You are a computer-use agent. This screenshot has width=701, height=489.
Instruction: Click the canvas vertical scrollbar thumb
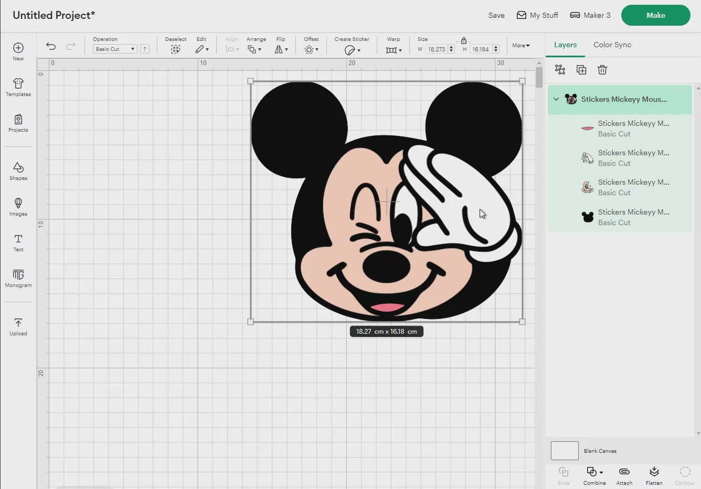coord(539,77)
